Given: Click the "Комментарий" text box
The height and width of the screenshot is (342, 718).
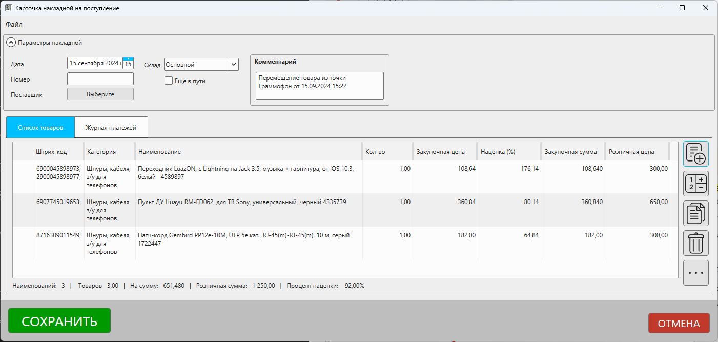Looking at the screenshot, I should click(x=319, y=86).
